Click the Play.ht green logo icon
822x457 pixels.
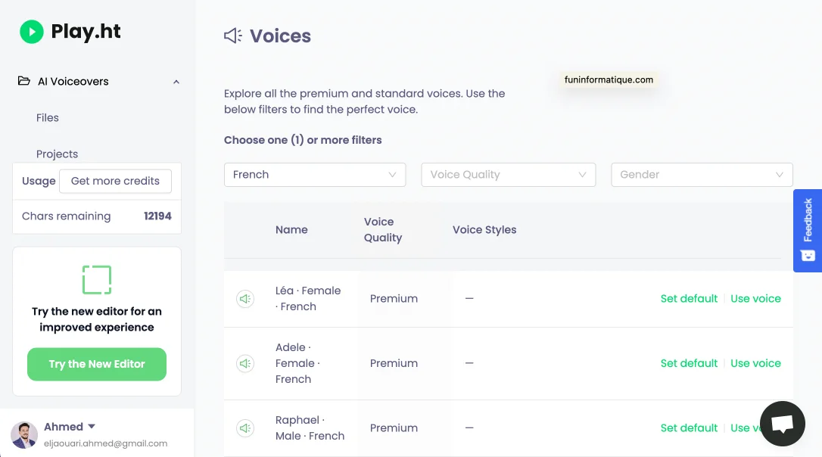tap(32, 32)
